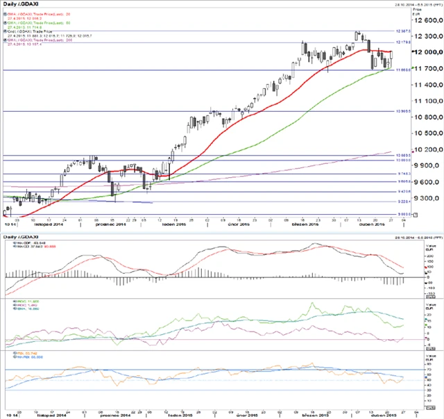Viewport: 444px width, 419px height.
Task: Click the 11 100,0 price axis label
Action: tap(429, 101)
